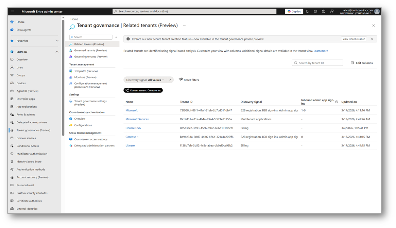The width and height of the screenshot is (396, 228).
Task: Click the user account avatar
Action: coord(377,11)
